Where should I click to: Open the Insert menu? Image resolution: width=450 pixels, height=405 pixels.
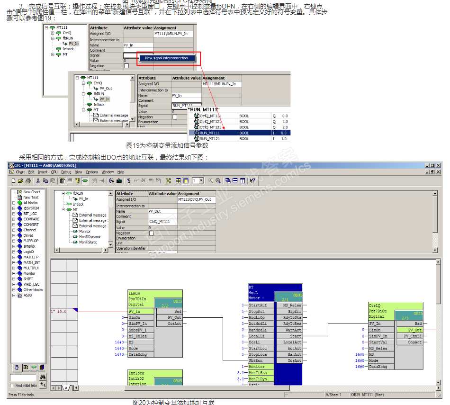(43, 172)
